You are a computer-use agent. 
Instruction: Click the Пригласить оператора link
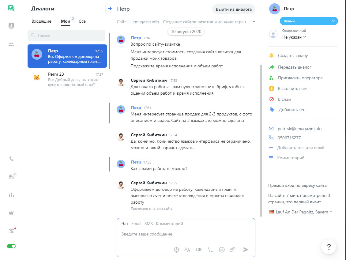[x=300, y=78]
